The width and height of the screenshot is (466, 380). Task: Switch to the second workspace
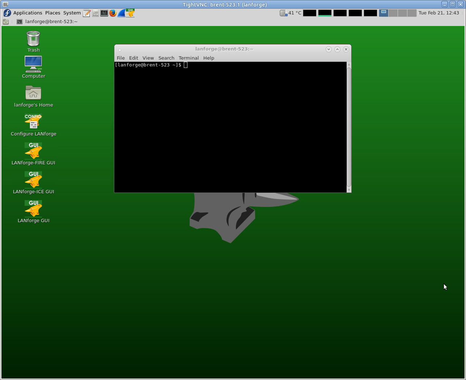393,13
